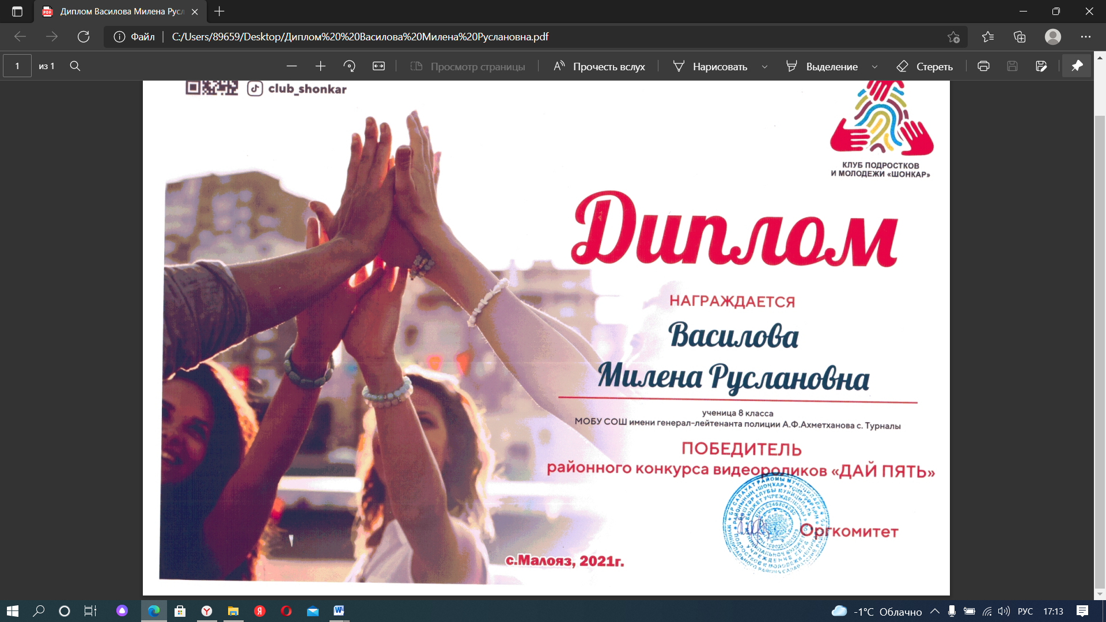Open Mail app from taskbar

point(313,611)
